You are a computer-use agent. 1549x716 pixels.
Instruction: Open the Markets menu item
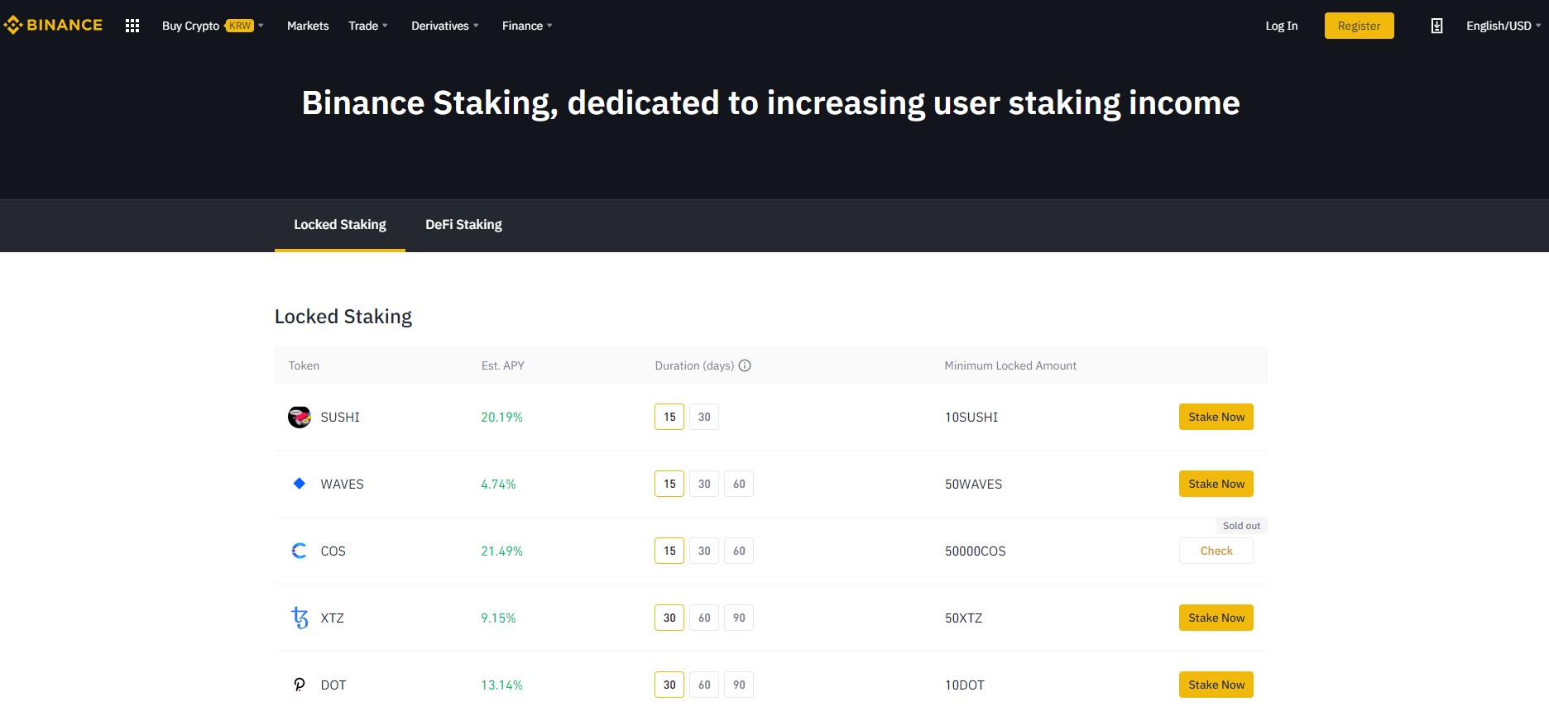point(308,26)
